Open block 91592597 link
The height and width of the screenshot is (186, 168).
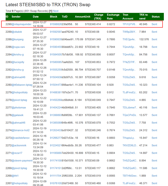[x=56, y=32]
